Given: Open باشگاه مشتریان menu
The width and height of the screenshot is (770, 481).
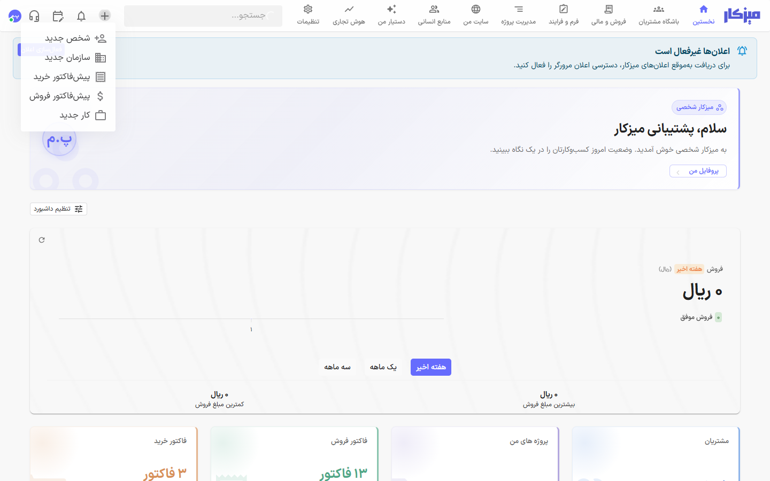Looking at the screenshot, I should tap(659, 15).
